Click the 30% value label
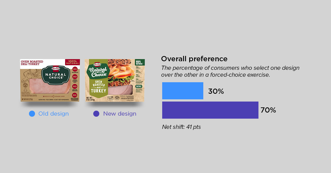The width and height of the screenshot is (331, 173). (x=216, y=91)
